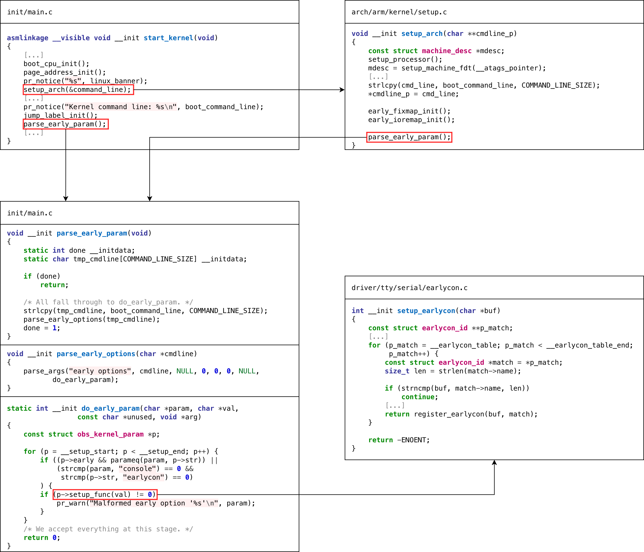Click the arch/arm/kernel/setup.c file title

tap(399, 12)
